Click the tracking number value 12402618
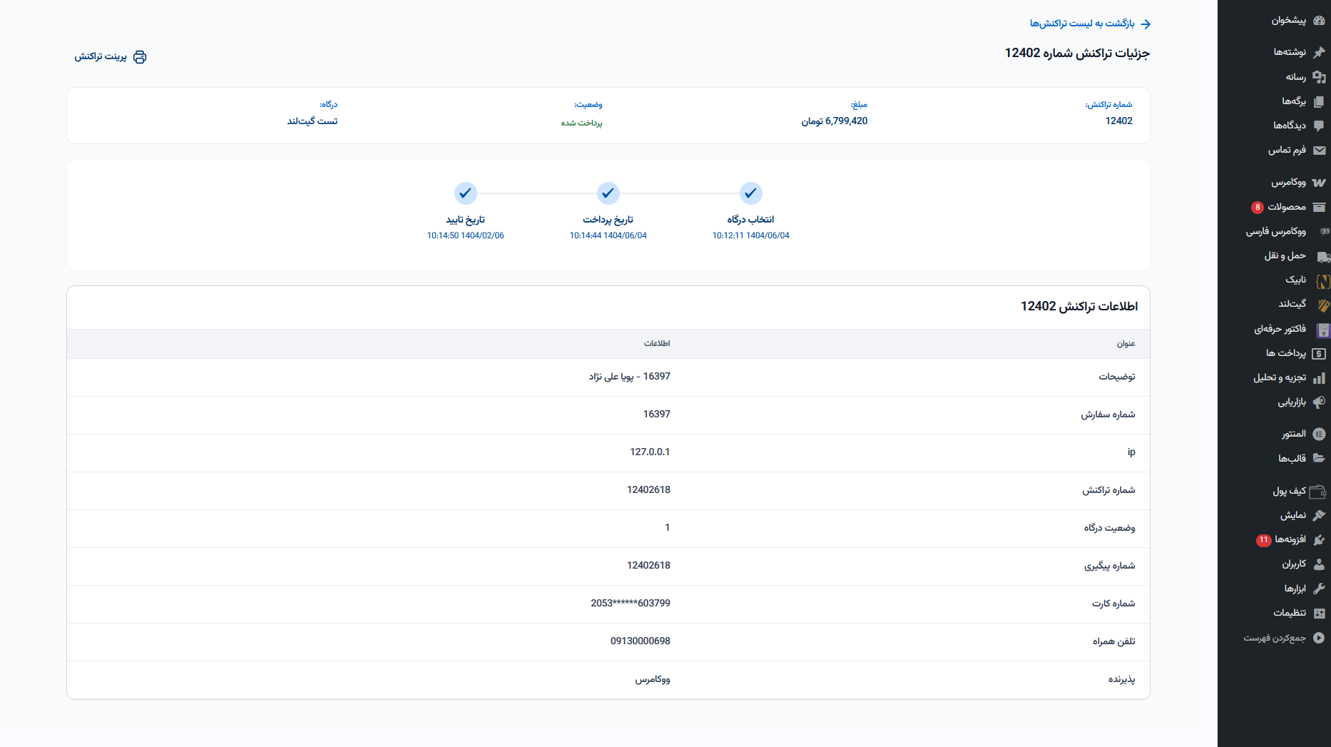 pos(648,566)
